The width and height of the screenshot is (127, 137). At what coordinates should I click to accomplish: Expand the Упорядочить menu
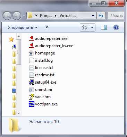(x=23, y=27)
